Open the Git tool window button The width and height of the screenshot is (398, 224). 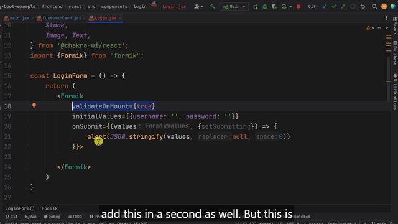(x=12, y=217)
